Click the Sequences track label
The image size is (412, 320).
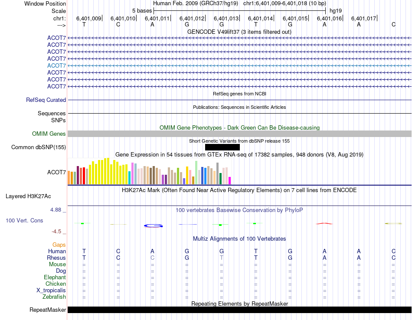point(52,113)
